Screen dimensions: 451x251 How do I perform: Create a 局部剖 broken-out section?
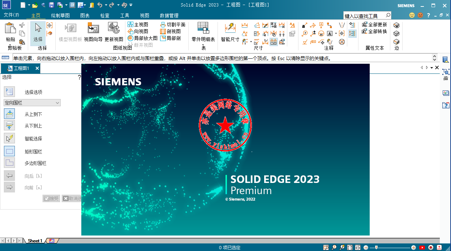click(170, 38)
